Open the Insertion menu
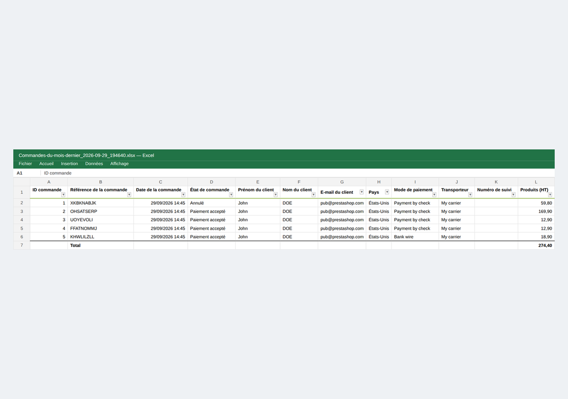This screenshot has height=399, width=568. pyautogui.click(x=70, y=164)
